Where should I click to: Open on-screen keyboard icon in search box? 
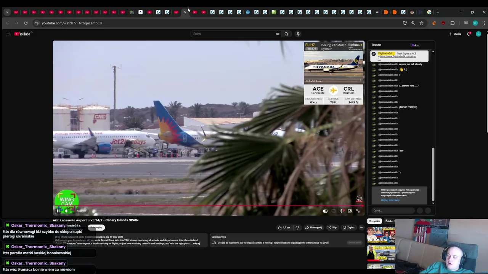tap(278, 34)
